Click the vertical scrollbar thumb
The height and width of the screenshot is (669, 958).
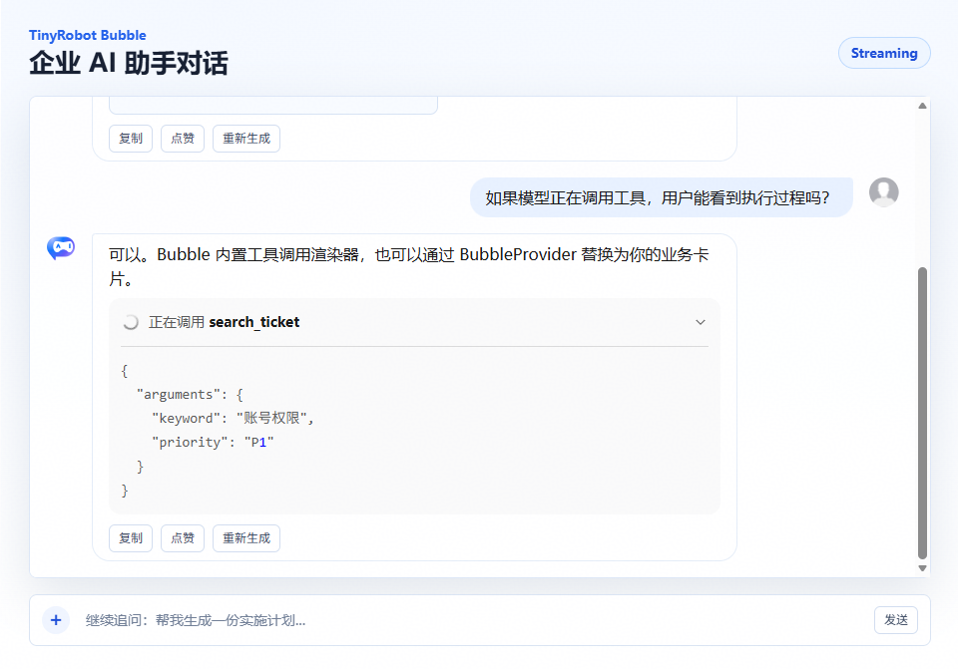coord(922,413)
